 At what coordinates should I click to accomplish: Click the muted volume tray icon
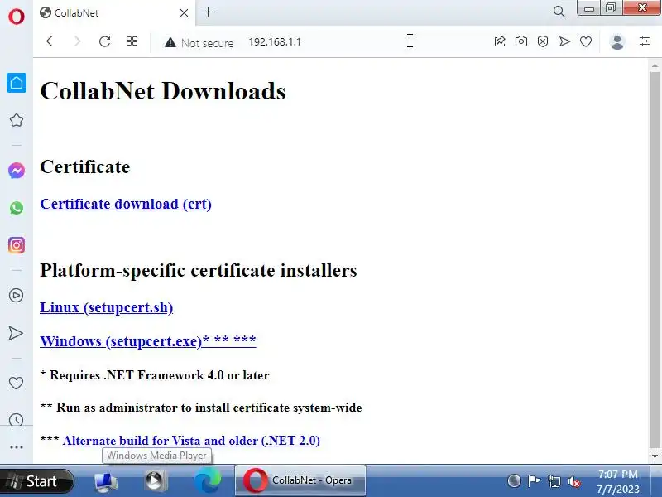(573, 481)
